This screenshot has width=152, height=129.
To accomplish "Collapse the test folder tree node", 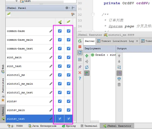I will coord(16,1).
